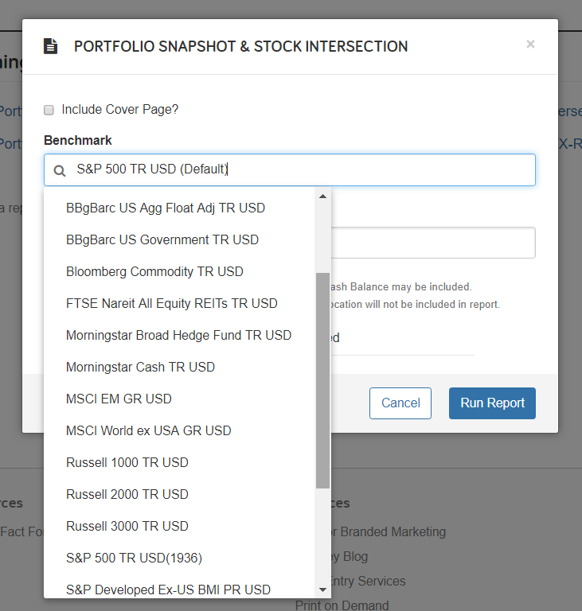
Task: Click the Run Report button
Action: click(492, 403)
